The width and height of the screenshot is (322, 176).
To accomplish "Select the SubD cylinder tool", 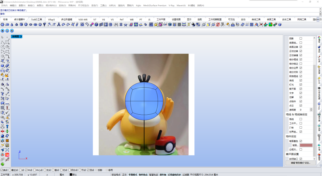I will point(21,25).
